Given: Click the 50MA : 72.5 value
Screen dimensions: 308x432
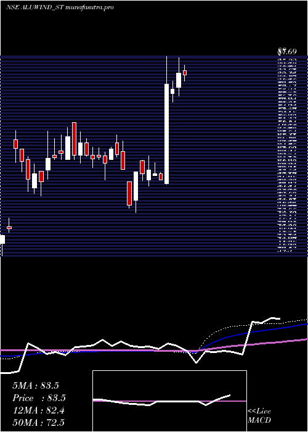Looking at the screenshot, I should pyautogui.click(x=38, y=422).
